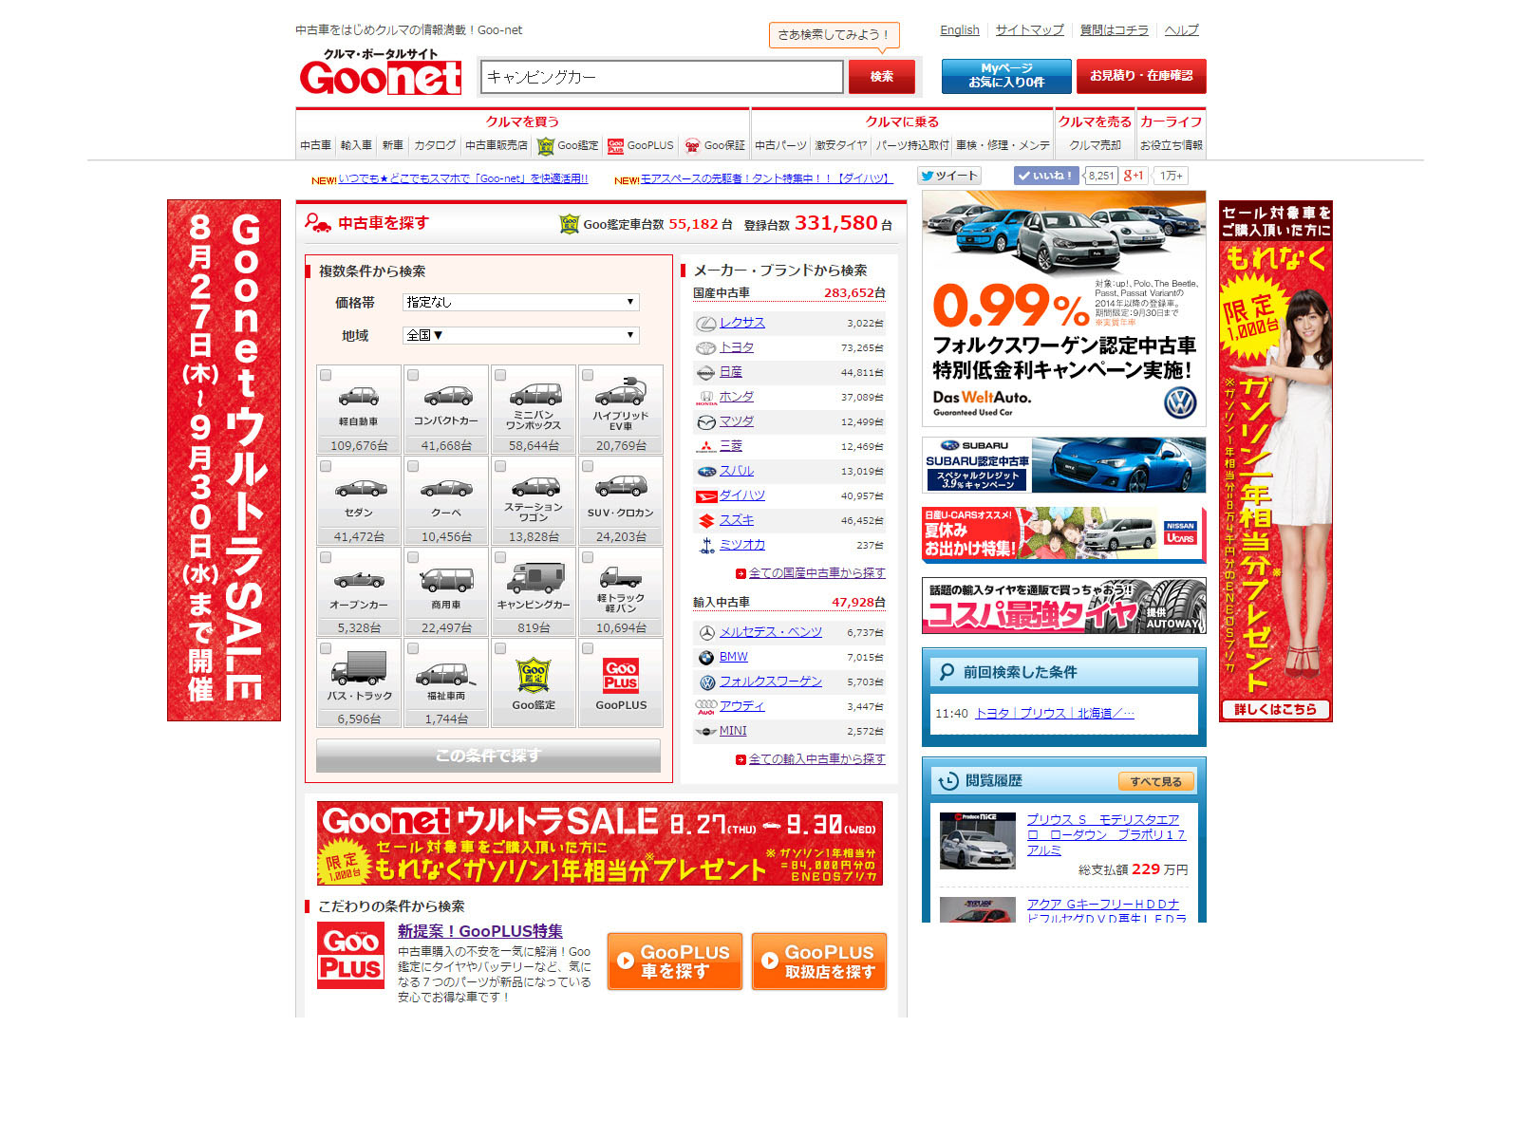The image size is (1519, 1139).
Task: Click the Mitsuoka brand logo icon
Action: (706, 546)
